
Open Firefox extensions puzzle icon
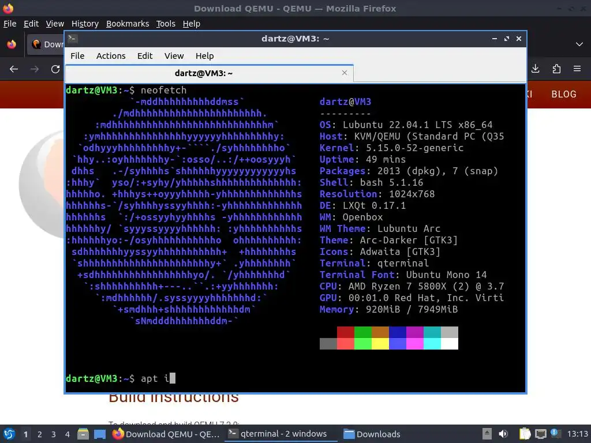click(x=556, y=69)
